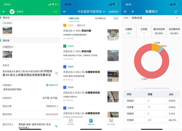The image size is (182, 131).
Task: Tap the signal bars at 15:01
Action: pyautogui.click(x=171, y=4)
